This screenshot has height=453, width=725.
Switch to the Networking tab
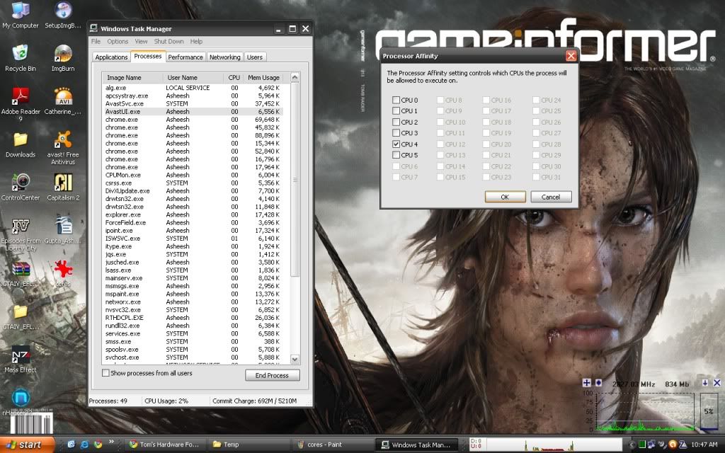coord(224,57)
